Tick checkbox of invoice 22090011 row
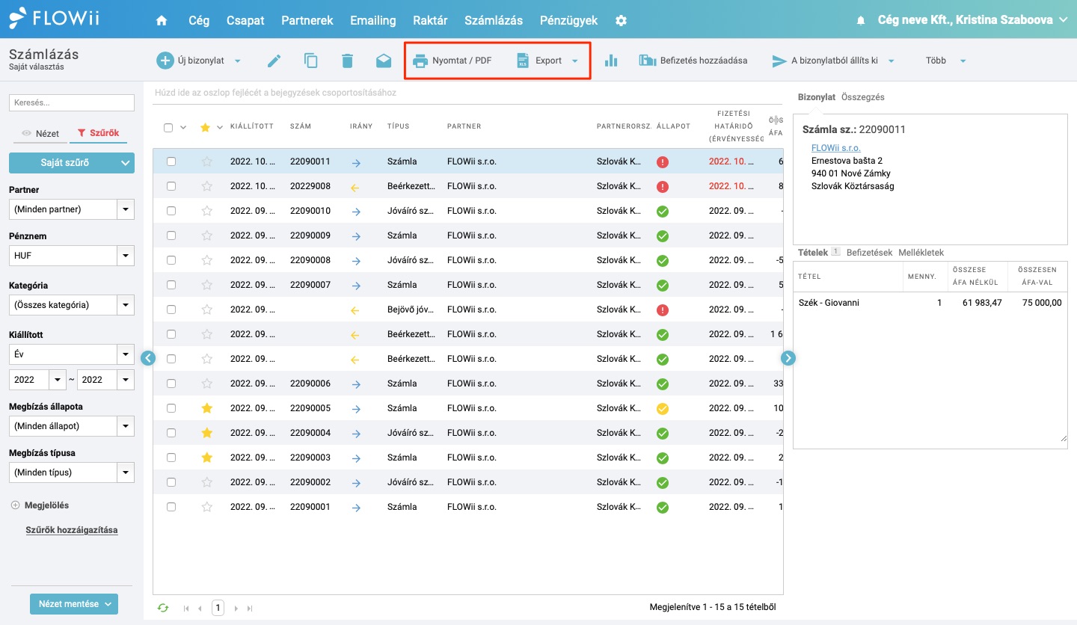 (x=171, y=161)
